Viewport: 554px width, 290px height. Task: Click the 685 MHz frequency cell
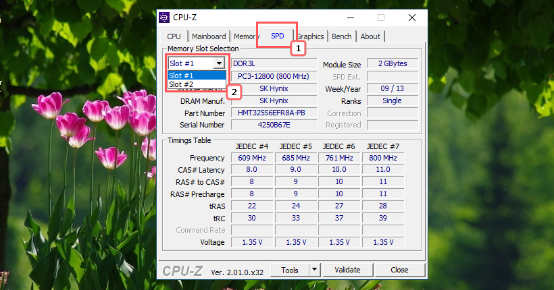coord(296,158)
